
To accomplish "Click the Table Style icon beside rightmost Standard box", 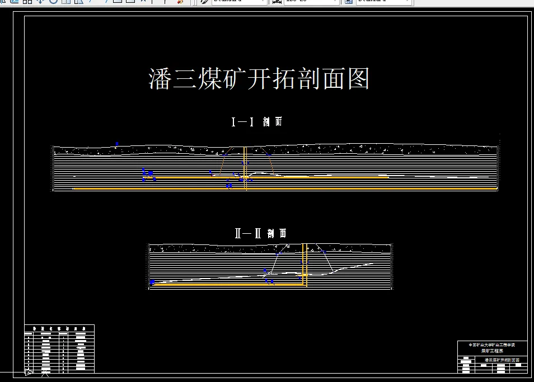I will 348,3.
